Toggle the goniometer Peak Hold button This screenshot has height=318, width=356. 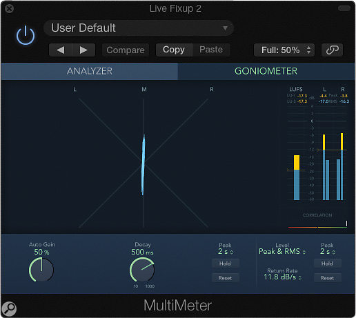pos(225,264)
